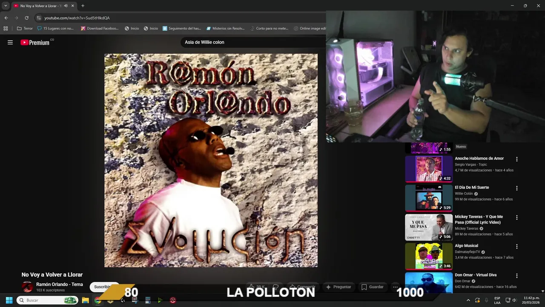Open Mickey Taveras Y Que Me Pasa thumbnail
The height and width of the screenshot is (307, 545).
pyautogui.click(x=429, y=227)
